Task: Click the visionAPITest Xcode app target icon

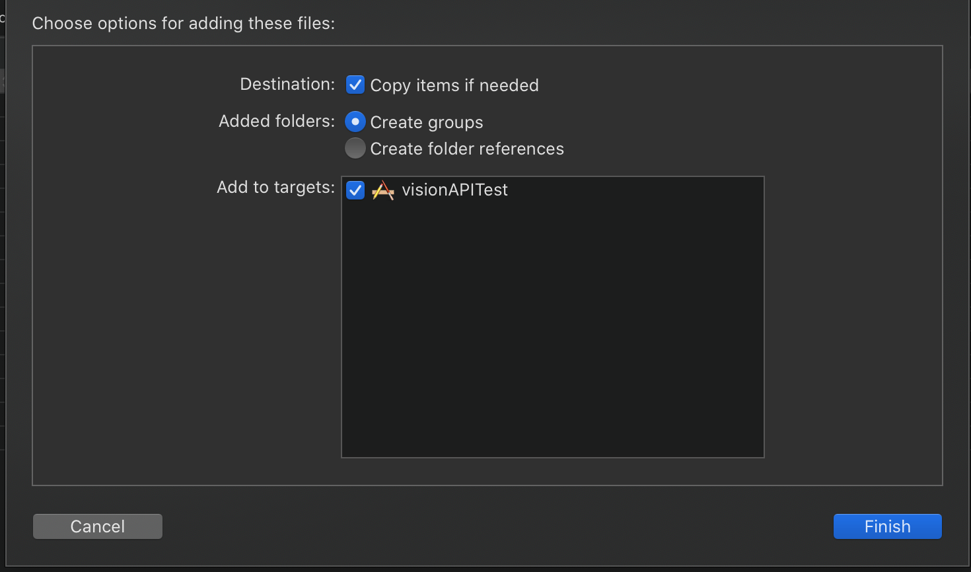Action: (382, 190)
